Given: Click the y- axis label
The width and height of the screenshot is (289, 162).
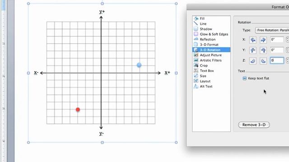Looking at the screenshot, I should click(101, 134).
